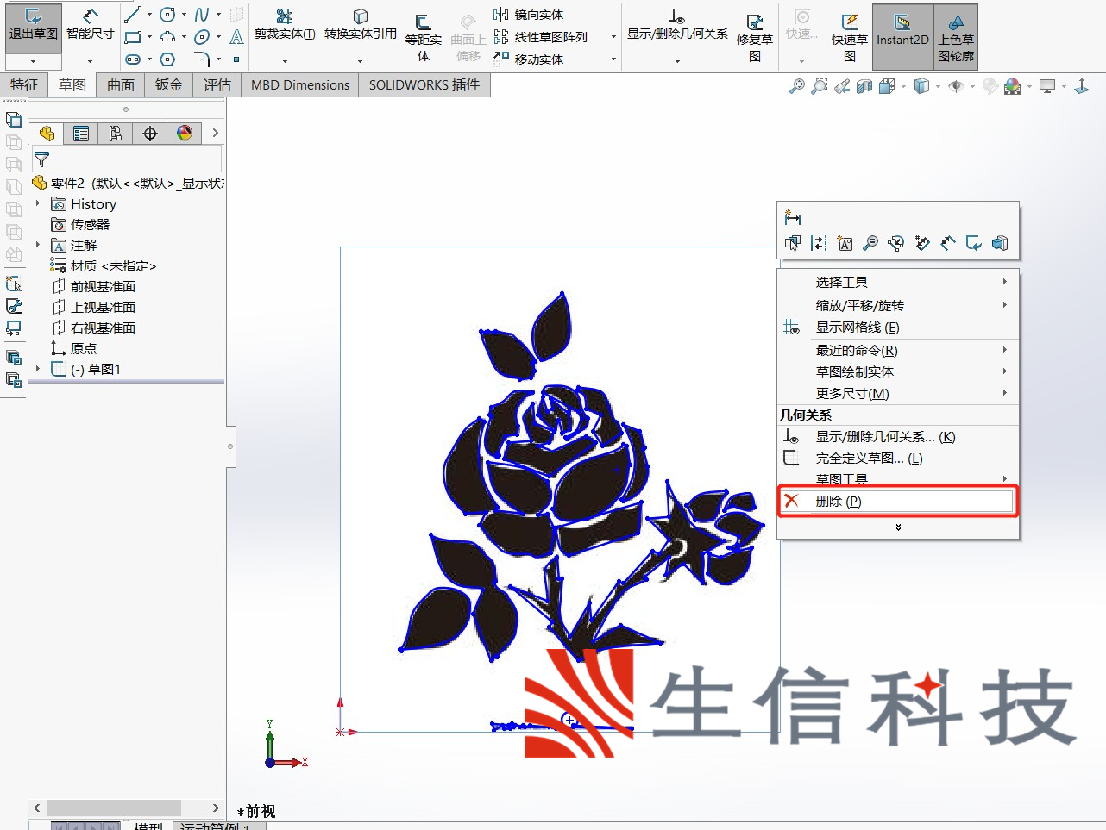This screenshot has width=1106, height=830.
Task: Select the Spline sketch tool
Action: 202,15
